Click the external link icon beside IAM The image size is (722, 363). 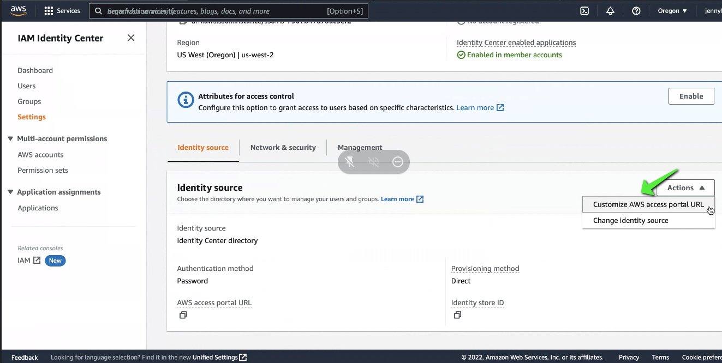[x=37, y=260]
